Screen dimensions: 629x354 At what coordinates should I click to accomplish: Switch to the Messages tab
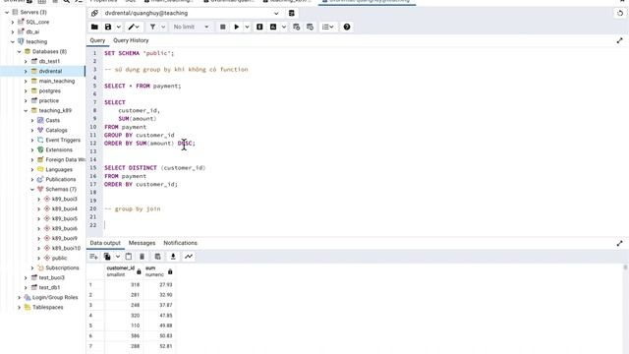[142, 243]
